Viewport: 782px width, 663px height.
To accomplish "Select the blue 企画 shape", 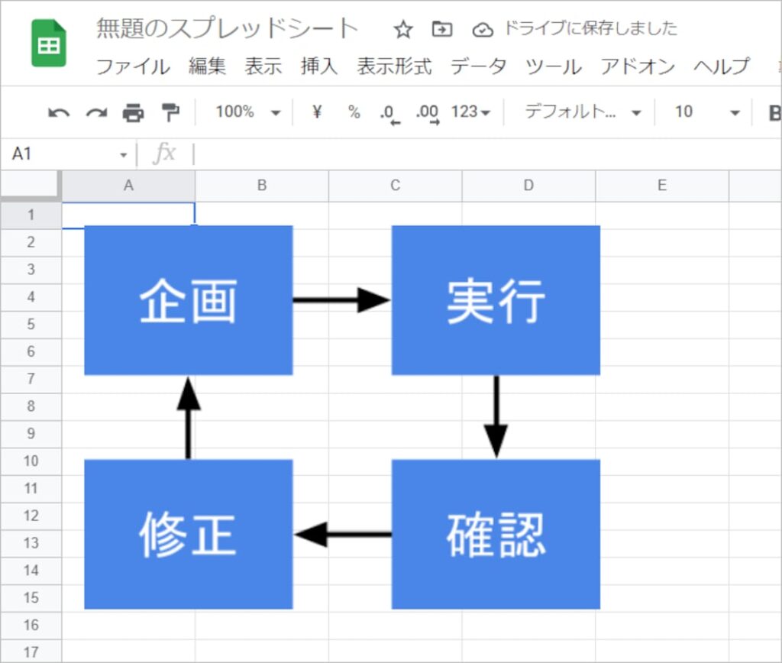I will point(189,300).
